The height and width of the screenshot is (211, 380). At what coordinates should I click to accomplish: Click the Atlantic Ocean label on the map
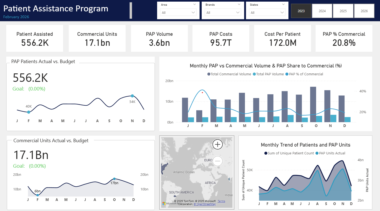tap(184, 172)
